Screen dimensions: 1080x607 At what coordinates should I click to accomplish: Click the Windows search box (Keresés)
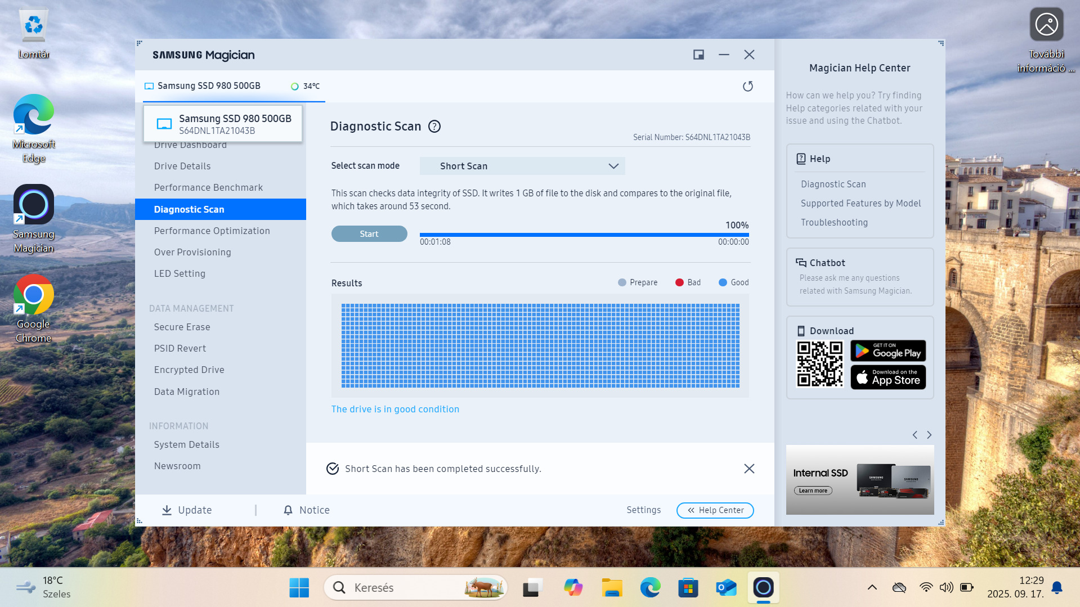[416, 588]
